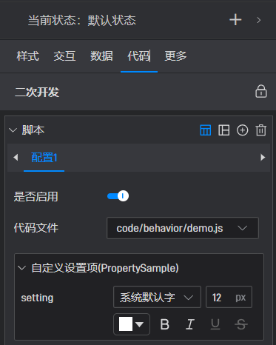Toggle underline text formatting
Screen dimensions: 276x345
pyautogui.click(x=215, y=324)
